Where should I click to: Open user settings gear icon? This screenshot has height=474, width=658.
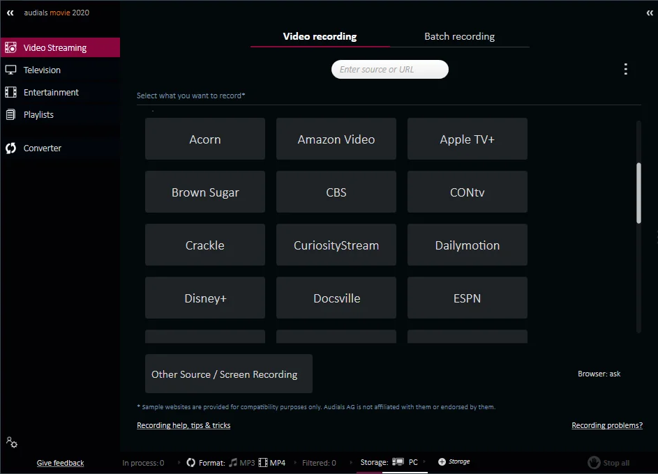(x=12, y=442)
